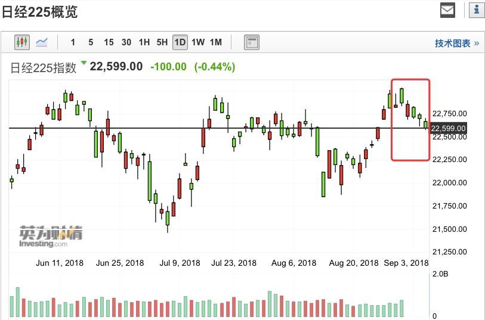Select the 1 minute interval
The width and height of the screenshot is (485, 320).
pyautogui.click(x=73, y=42)
